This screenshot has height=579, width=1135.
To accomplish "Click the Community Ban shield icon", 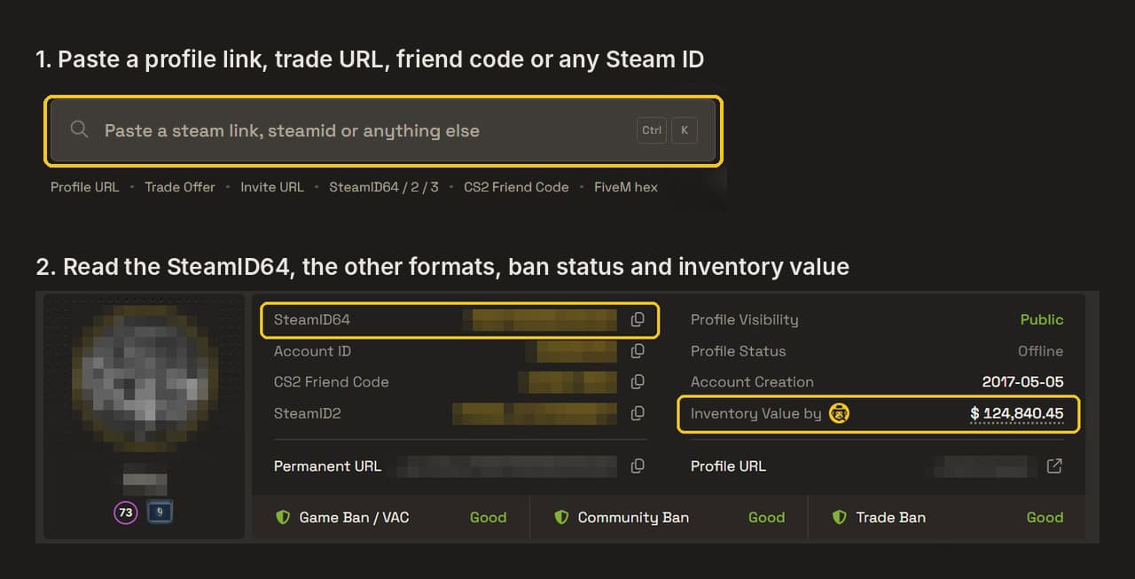I will point(561,517).
